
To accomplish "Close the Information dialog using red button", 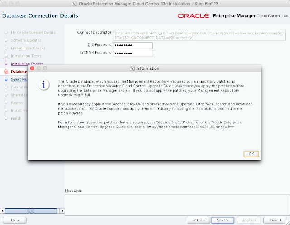I will point(32,68).
